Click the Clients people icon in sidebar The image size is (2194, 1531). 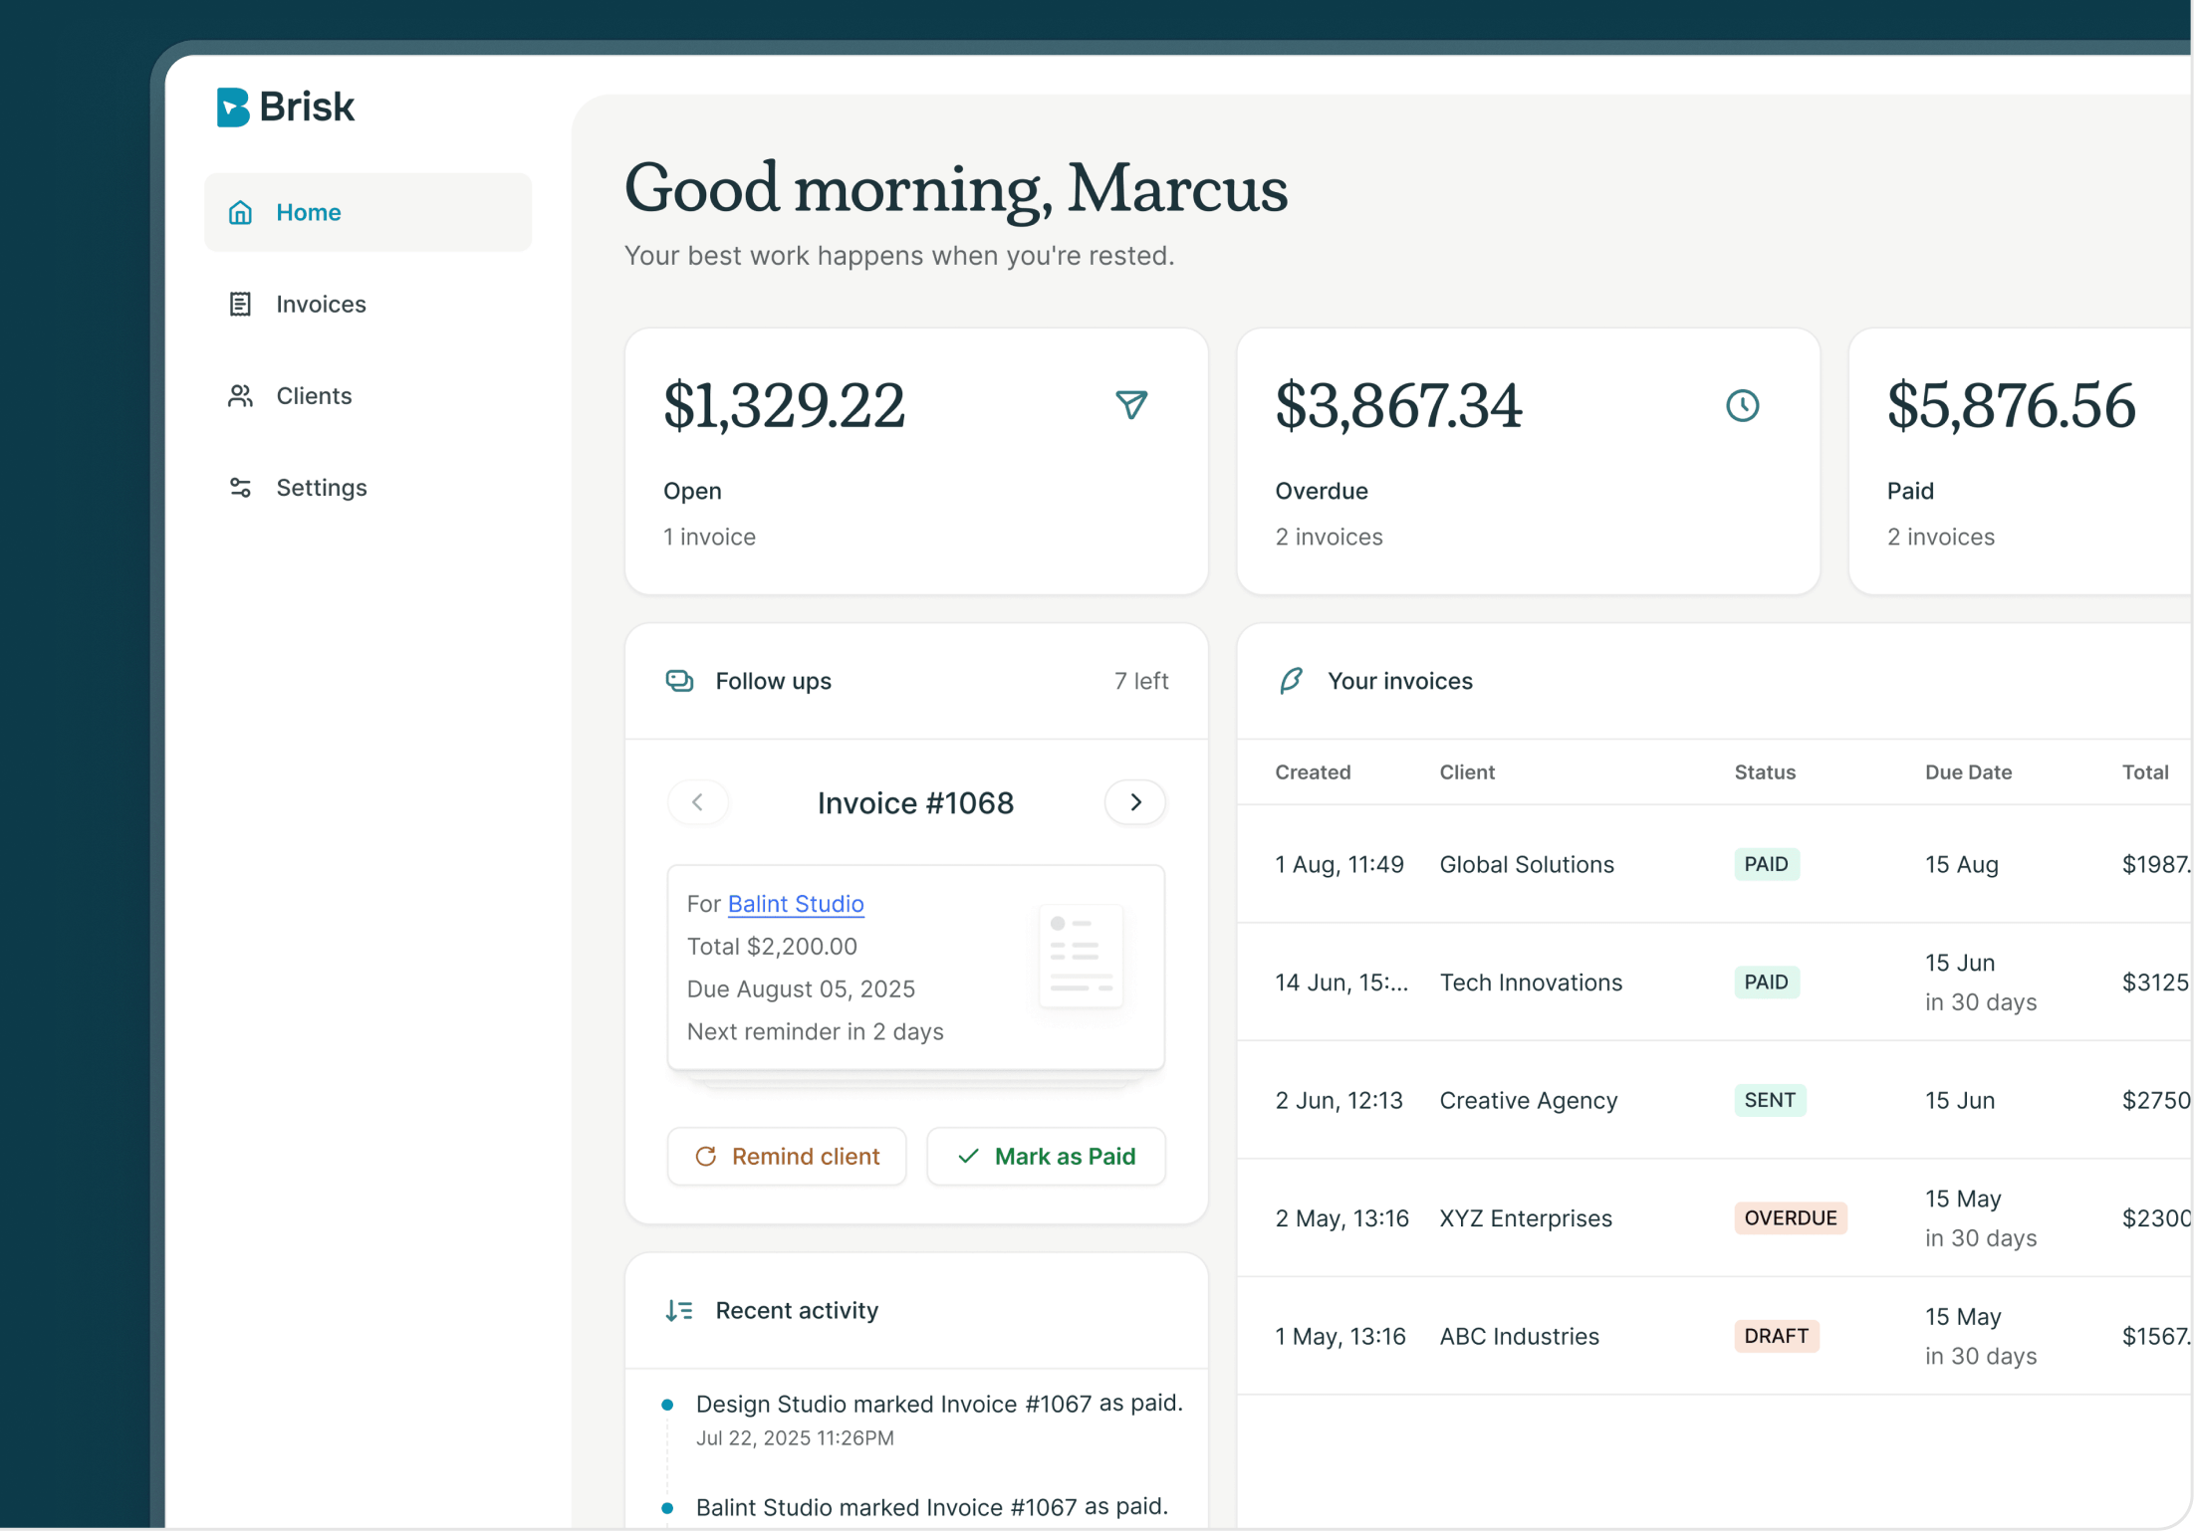[x=240, y=396]
